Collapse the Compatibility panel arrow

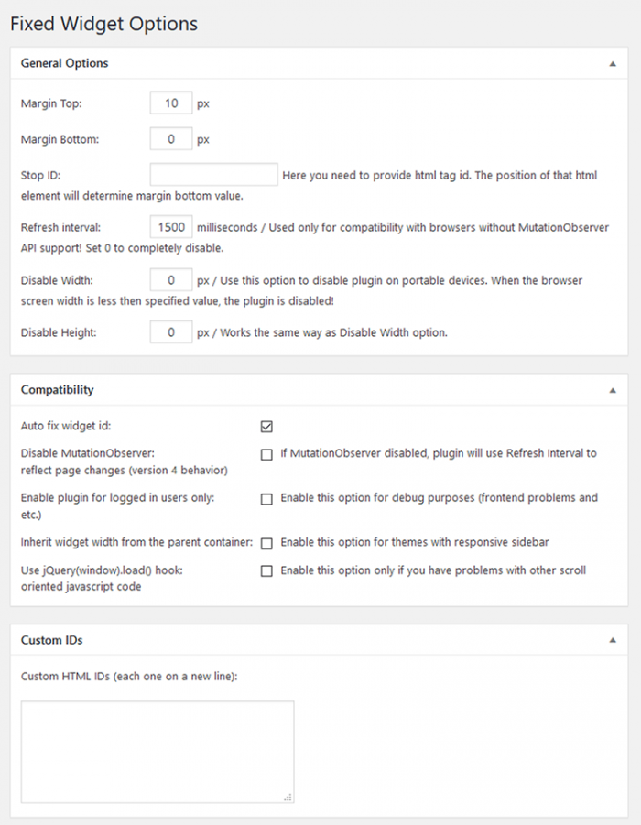[x=612, y=390]
